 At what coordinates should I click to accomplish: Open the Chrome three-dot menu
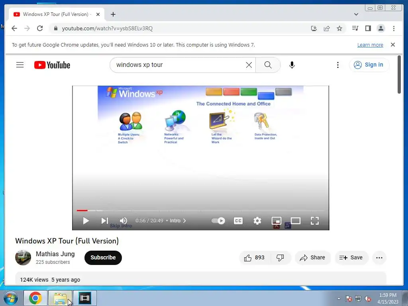[x=394, y=28]
